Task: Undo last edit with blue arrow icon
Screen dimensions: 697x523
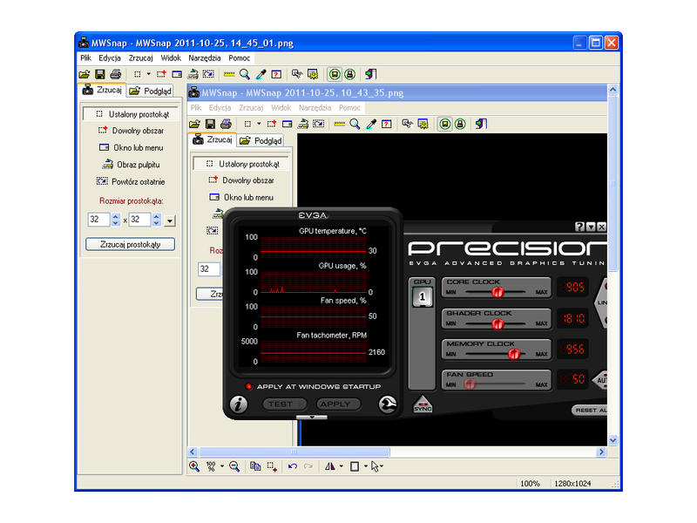Action: coord(293,466)
